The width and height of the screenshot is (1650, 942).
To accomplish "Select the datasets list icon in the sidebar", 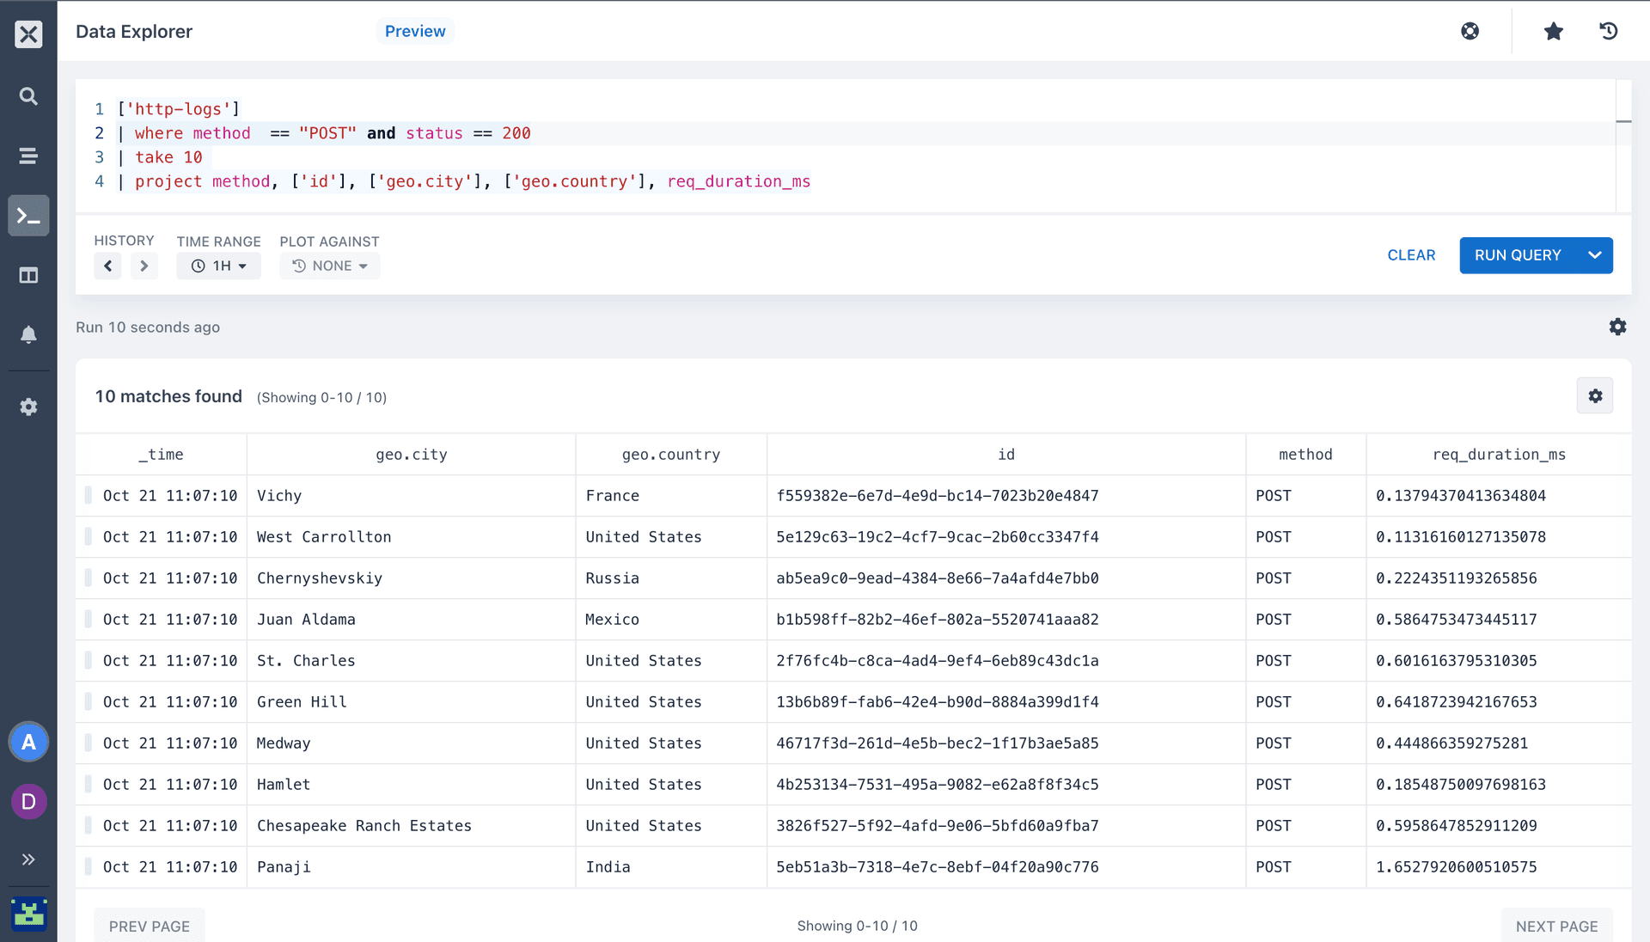I will click(x=28, y=156).
